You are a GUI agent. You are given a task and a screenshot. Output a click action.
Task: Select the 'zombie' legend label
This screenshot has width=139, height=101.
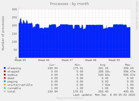pyautogui.click(x=12, y=75)
